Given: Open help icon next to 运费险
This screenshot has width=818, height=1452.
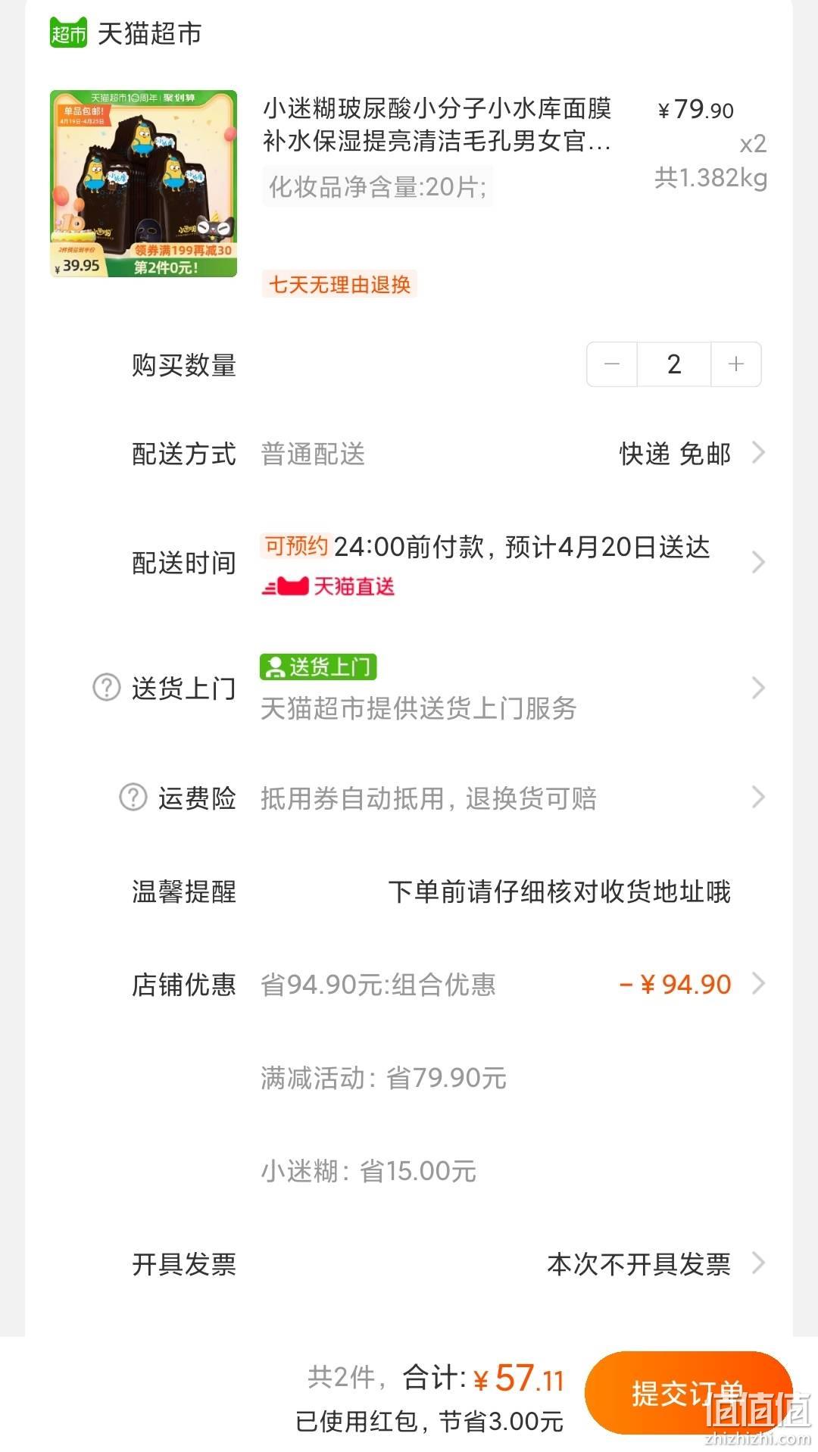Looking at the screenshot, I should point(133,798).
